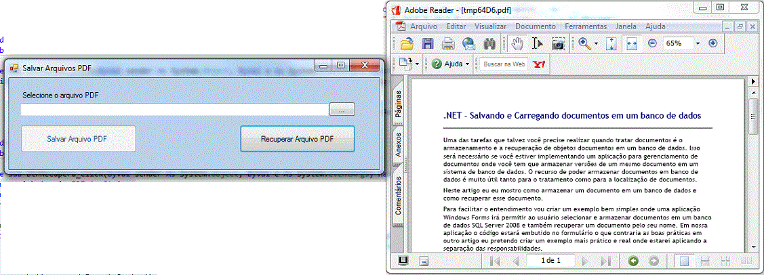
Task: Click the hide toolbars icon in status bar
Action: click(x=424, y=261)
